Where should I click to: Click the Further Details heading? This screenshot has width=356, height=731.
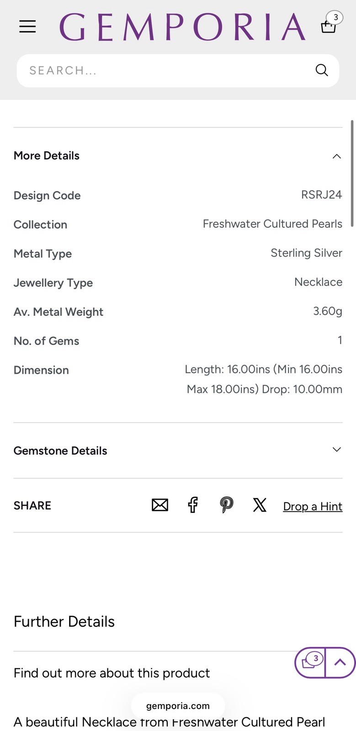[64, 621]
